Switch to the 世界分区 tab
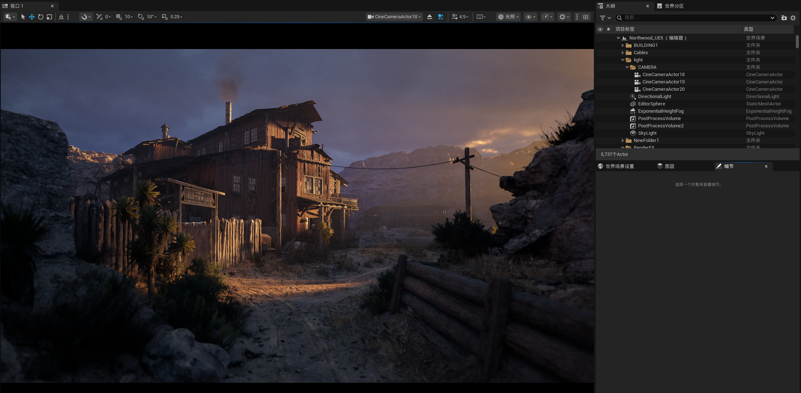This screenshot has width=801, height=393. tap(671, 6)
